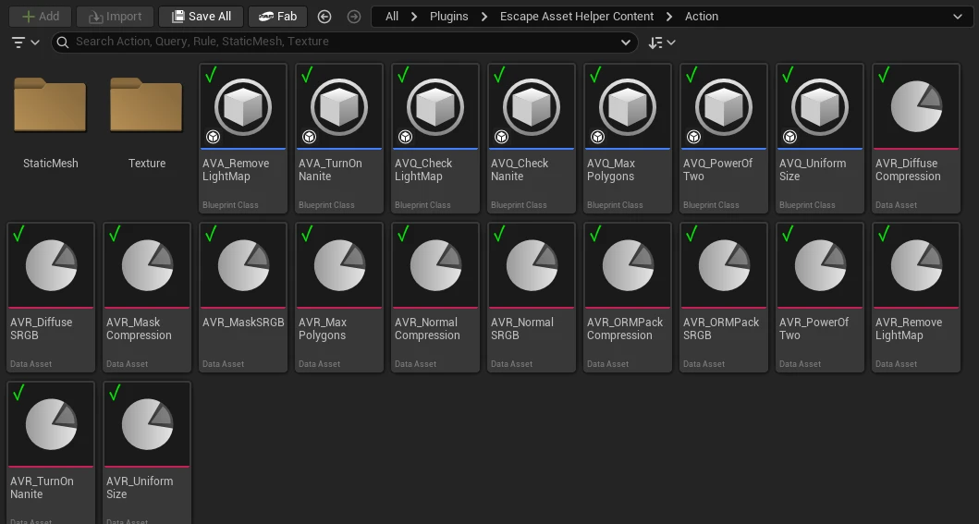
Task: Navigate to Escape Asset Helper Content breadcrumb
Action: 577,17
